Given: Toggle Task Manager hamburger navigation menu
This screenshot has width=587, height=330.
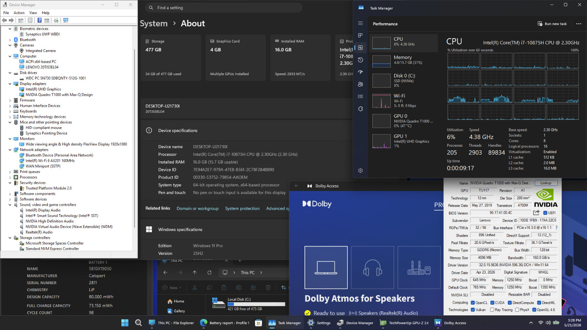Looking at the screenshot, I should (x=360, y=23).
